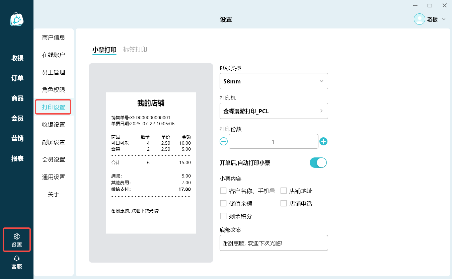Select 员工管理 settings item

[x=54, y=72]
